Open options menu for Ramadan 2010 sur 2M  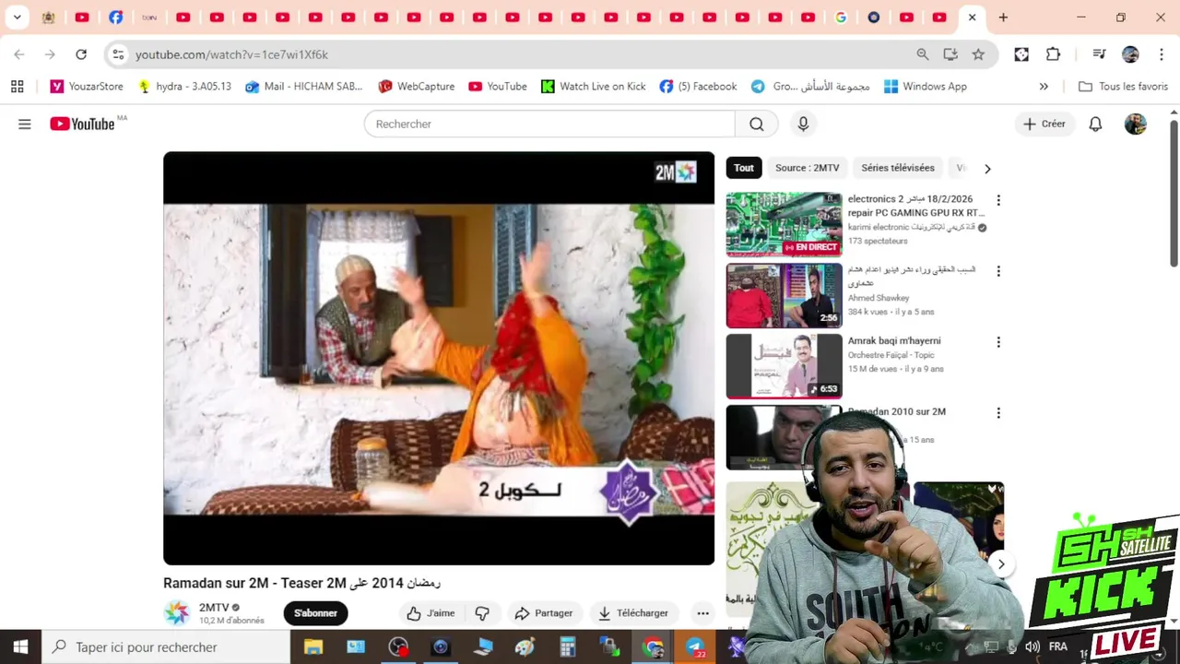tap(997, 413)
